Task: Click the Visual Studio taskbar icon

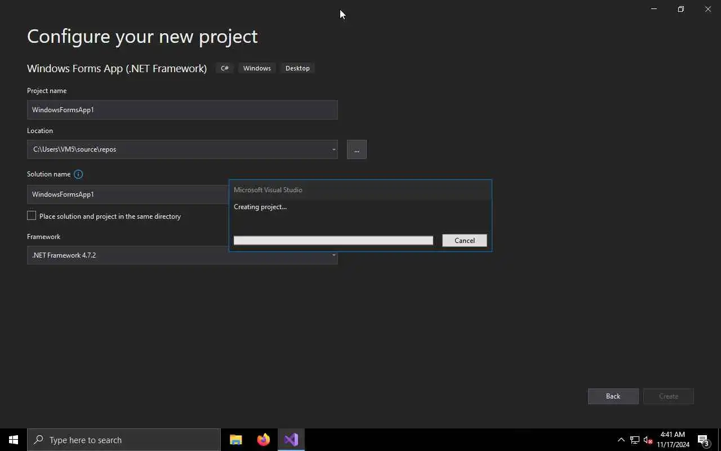Action: coord(291,440)
